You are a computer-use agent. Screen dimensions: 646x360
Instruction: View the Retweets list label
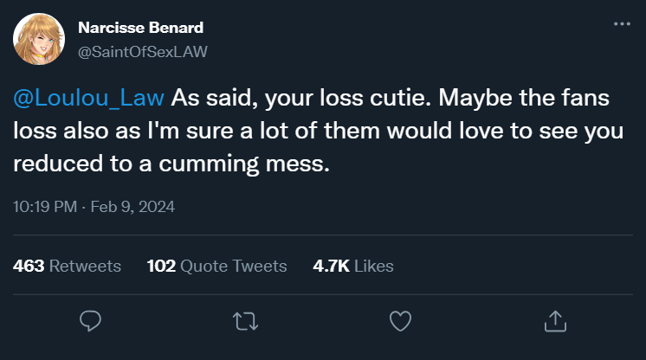click(x=85, y=266)
